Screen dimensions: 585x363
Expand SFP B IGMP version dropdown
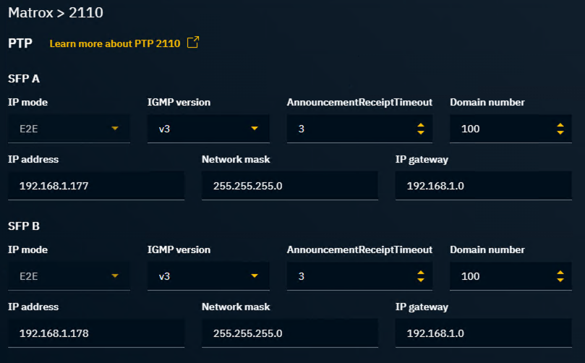(x=208, y=276)
